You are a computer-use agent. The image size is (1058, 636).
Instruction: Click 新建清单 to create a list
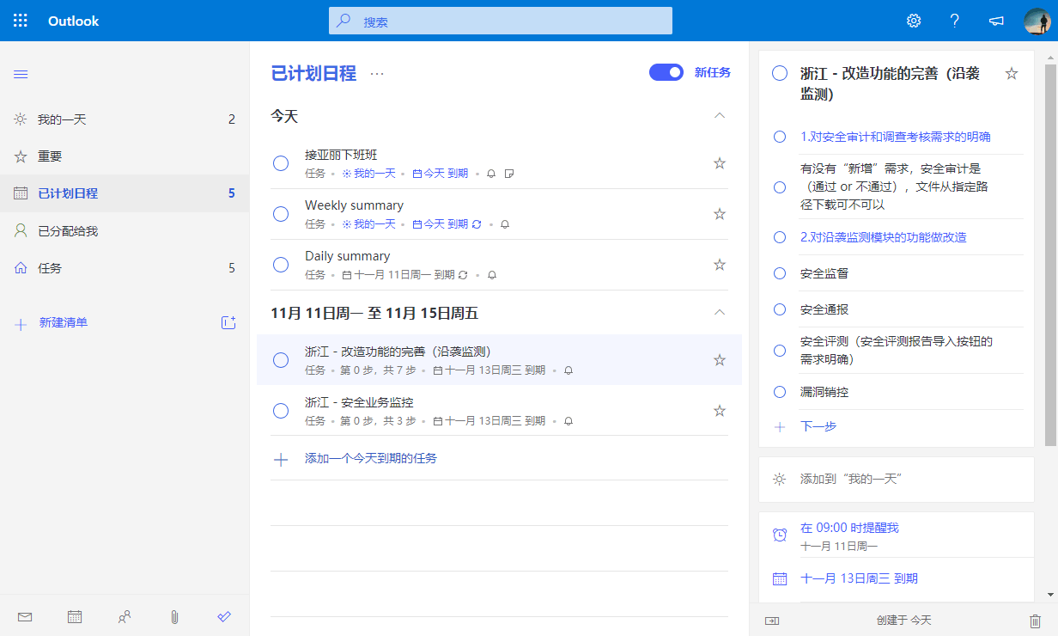(x=64, y=323)
